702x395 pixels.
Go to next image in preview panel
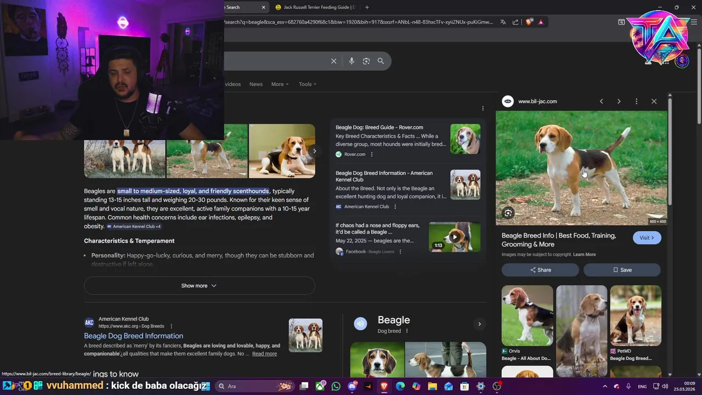(619, 101)
